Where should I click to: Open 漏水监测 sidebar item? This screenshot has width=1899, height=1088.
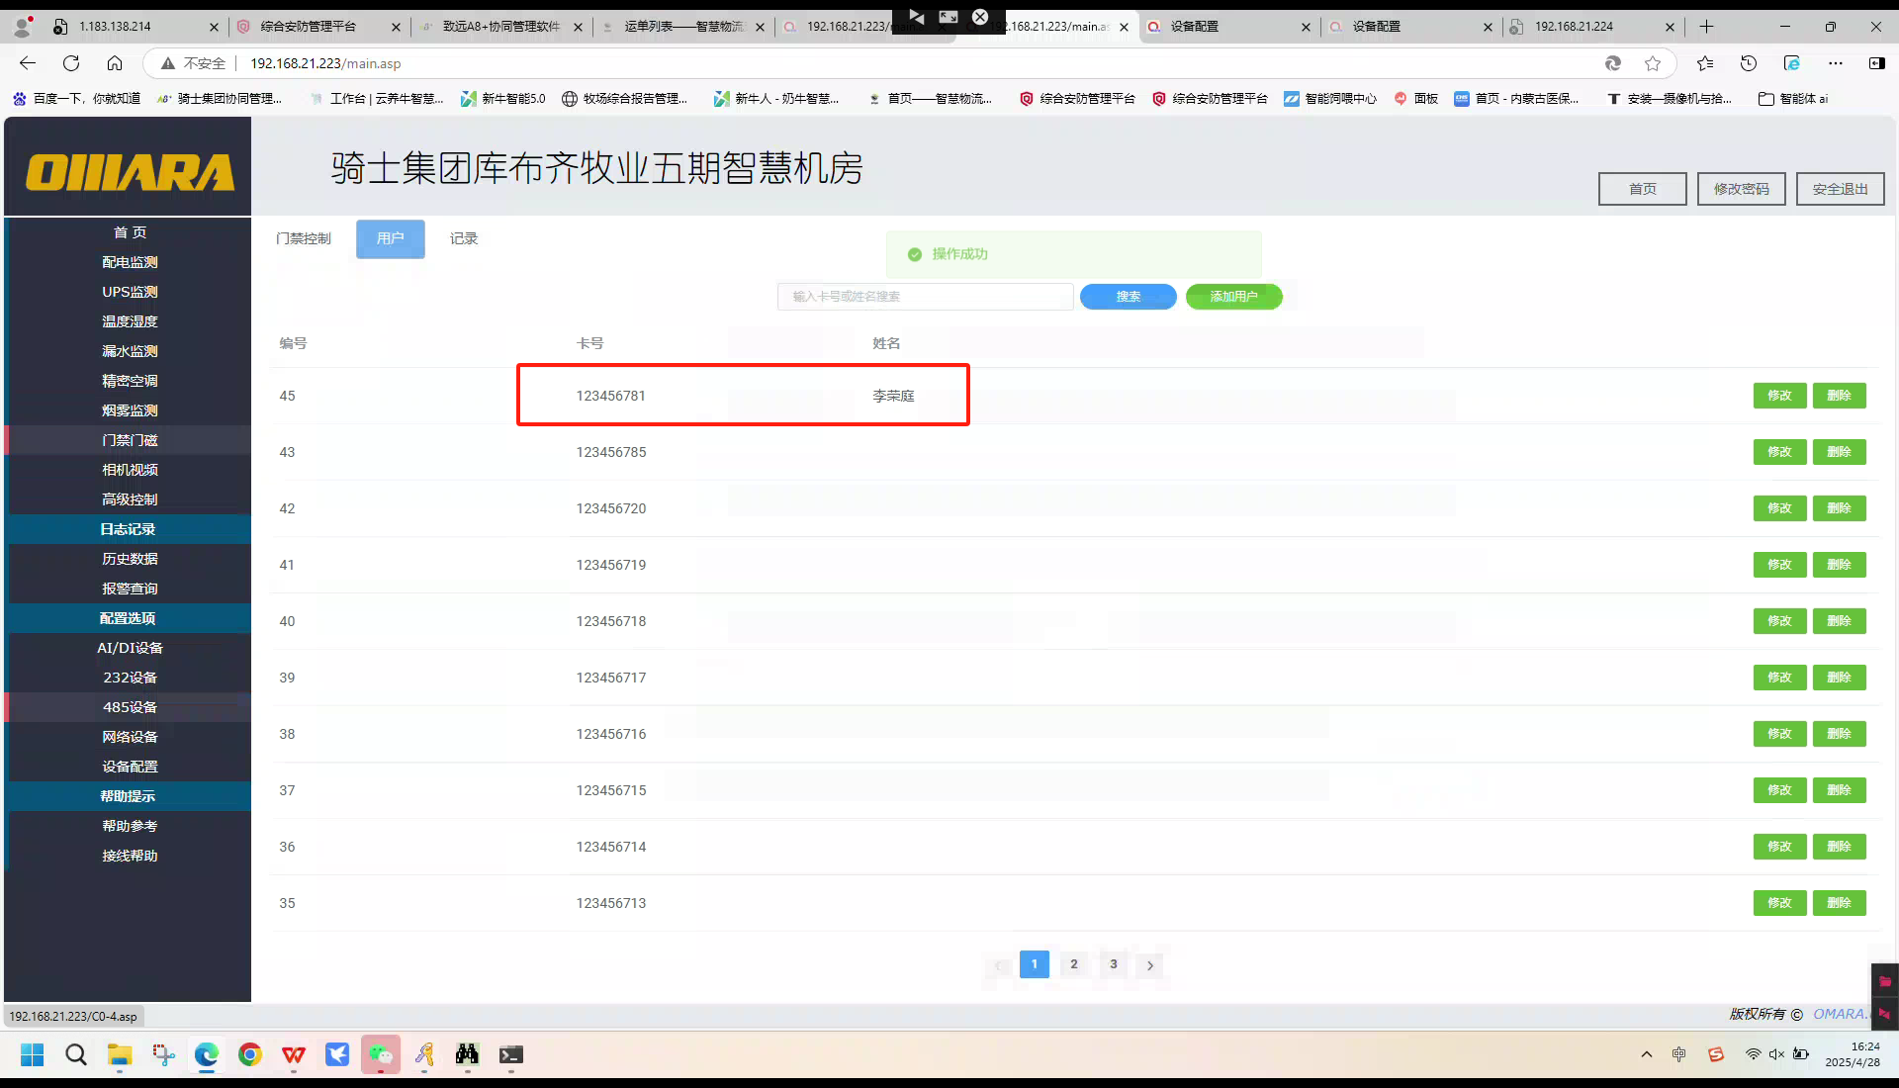130,351
